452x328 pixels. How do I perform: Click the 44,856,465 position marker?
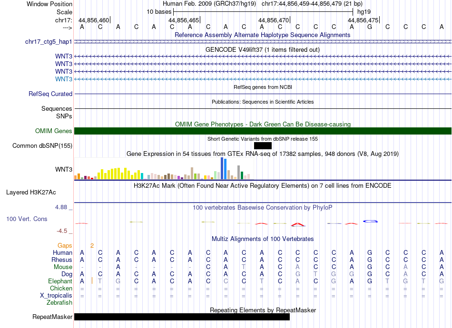[x=184, y=20]
